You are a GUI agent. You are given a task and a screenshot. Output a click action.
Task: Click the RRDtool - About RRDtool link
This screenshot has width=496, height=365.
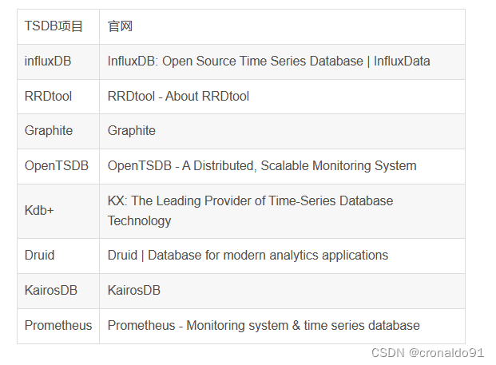pyautogui.click(x=178, y=97)
